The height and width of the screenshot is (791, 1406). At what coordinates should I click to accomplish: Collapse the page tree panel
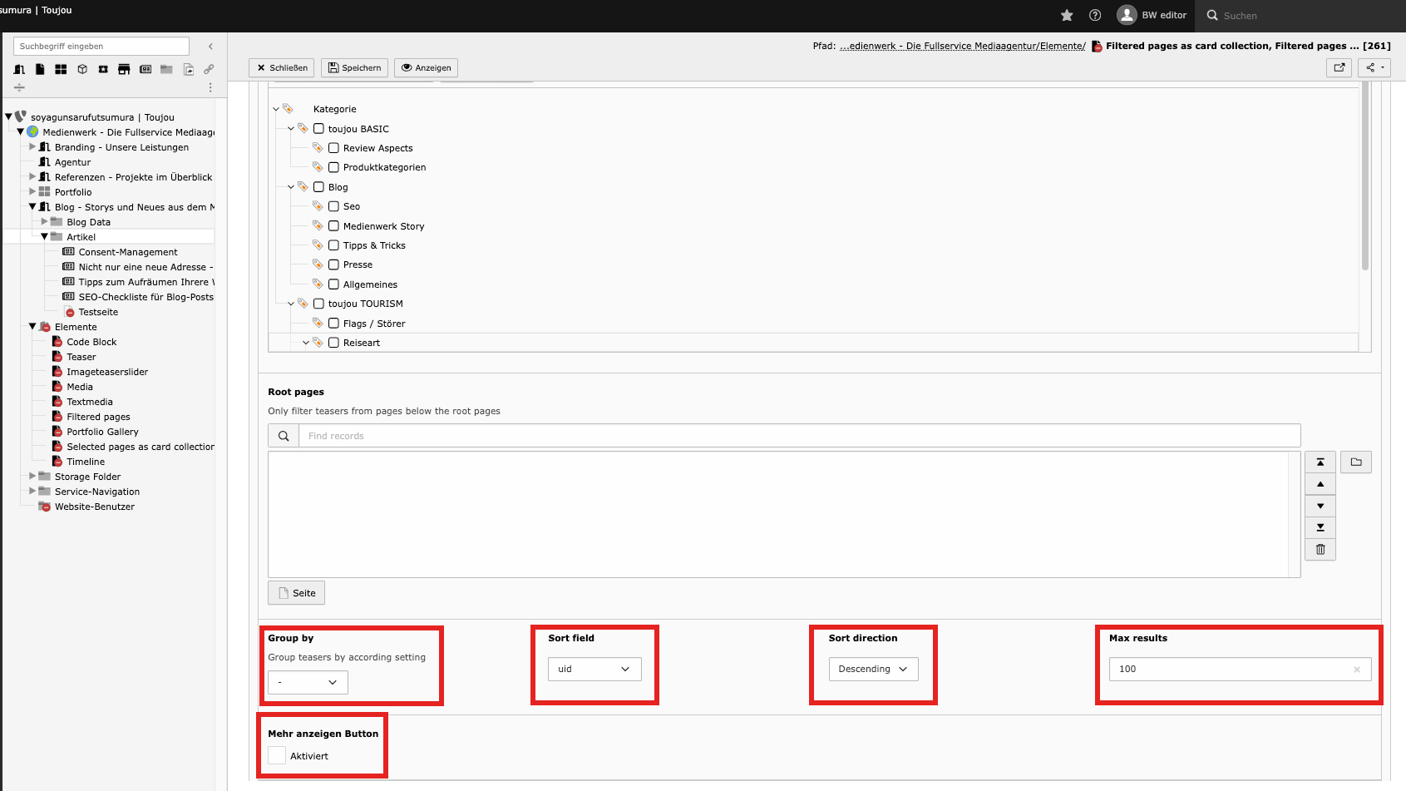[x=210, y=47]
